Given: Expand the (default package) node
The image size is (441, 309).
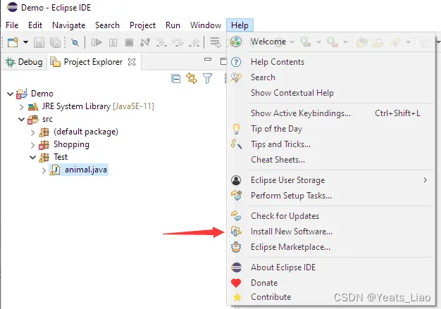Looking at the screenshot, I should pos(32,132).
